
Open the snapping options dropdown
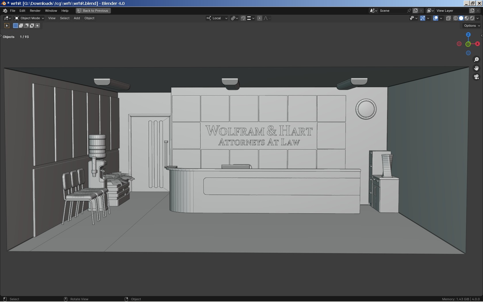251,18
